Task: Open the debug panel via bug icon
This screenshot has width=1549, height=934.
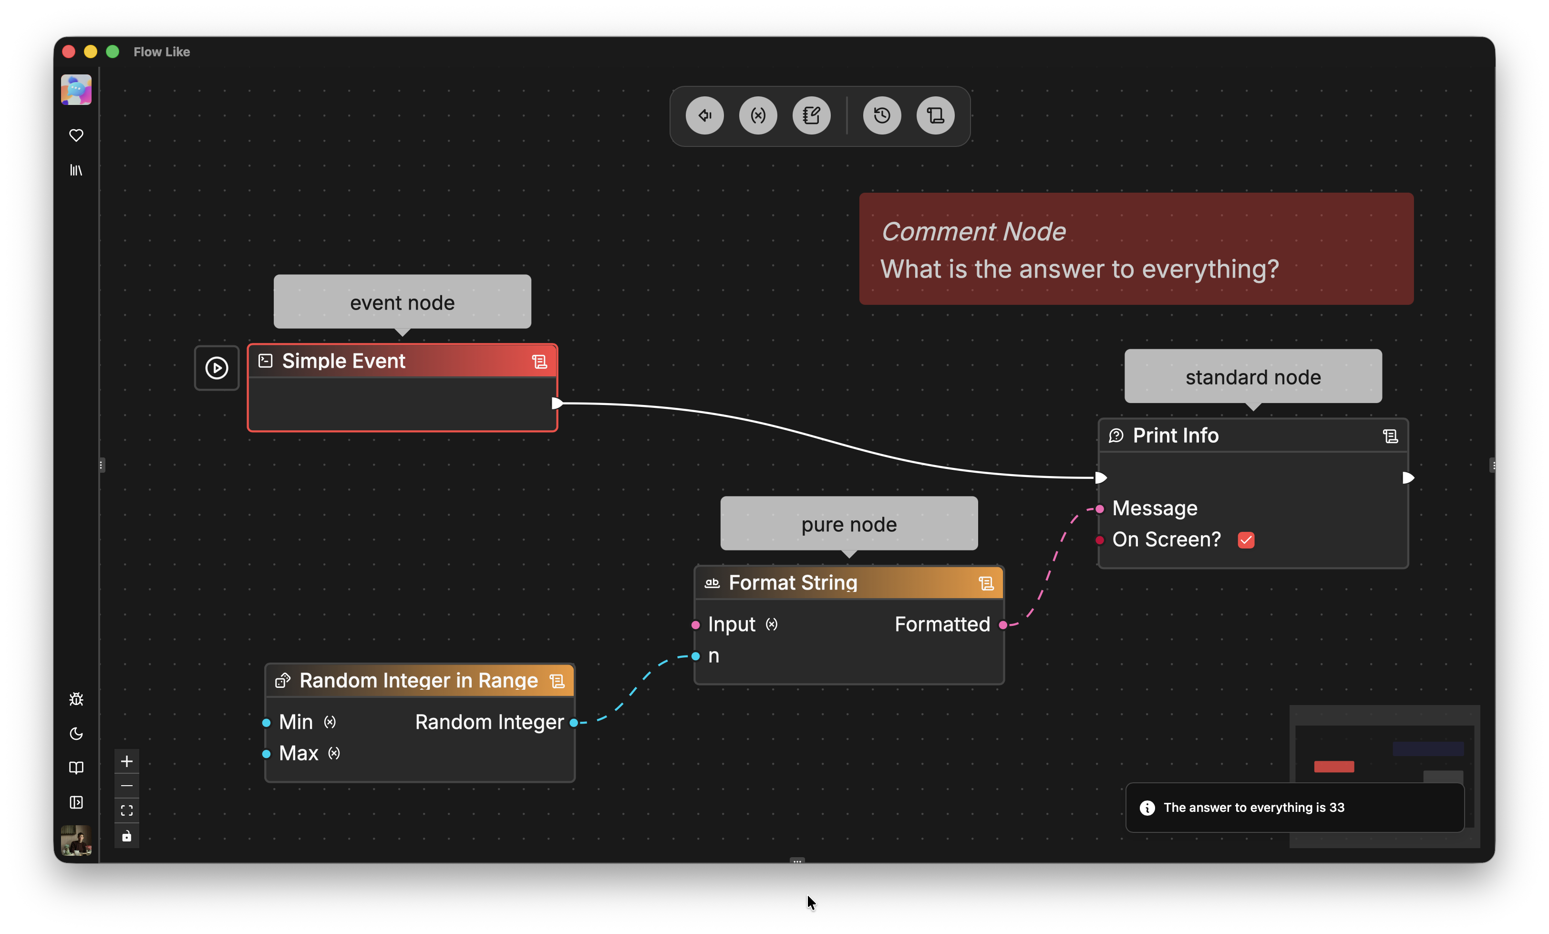Action: click(x=76, y=699)
